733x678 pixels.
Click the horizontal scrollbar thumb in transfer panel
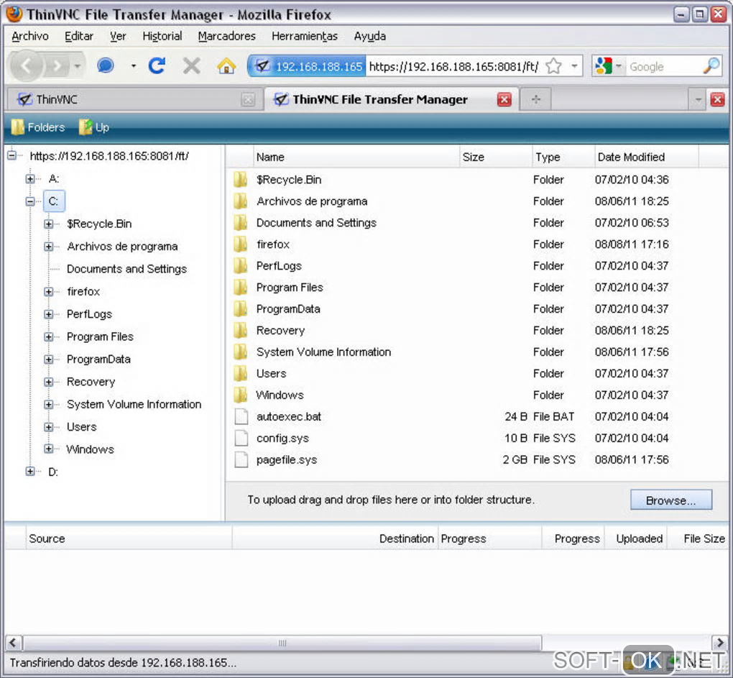coord(282,643)
